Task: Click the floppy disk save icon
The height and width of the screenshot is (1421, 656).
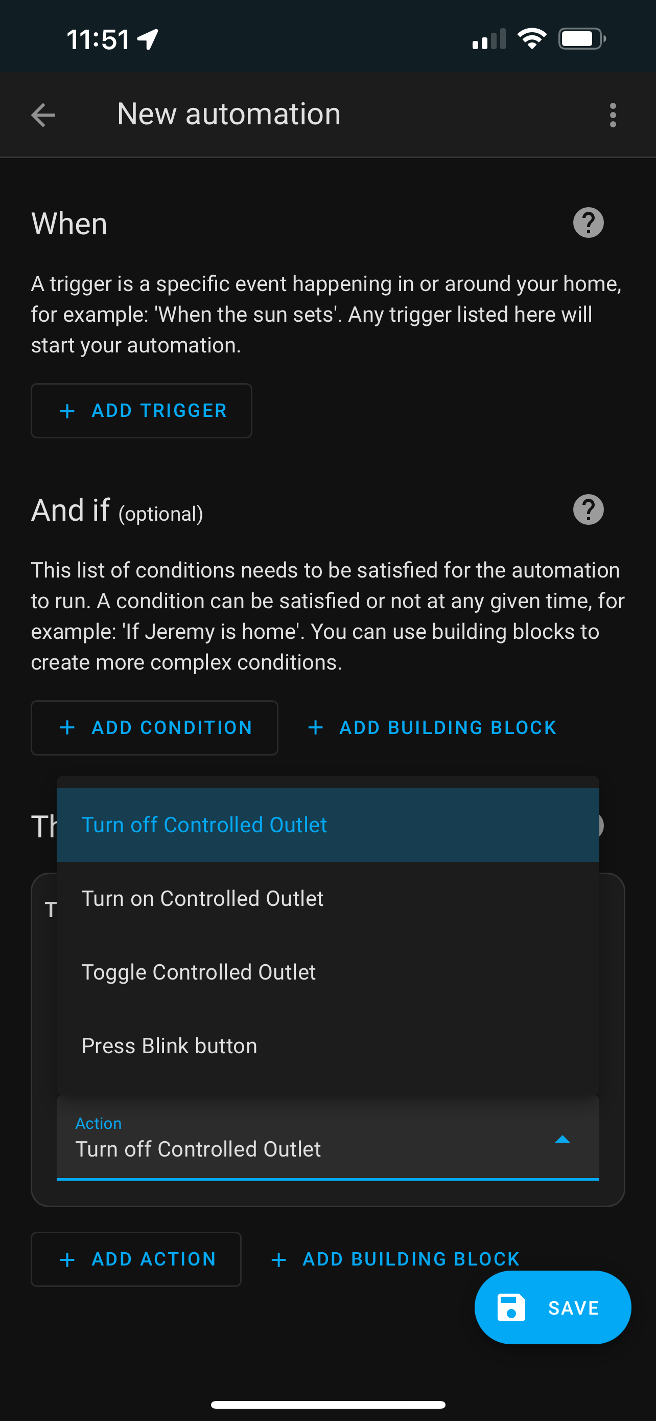Action: (510, 1307)
